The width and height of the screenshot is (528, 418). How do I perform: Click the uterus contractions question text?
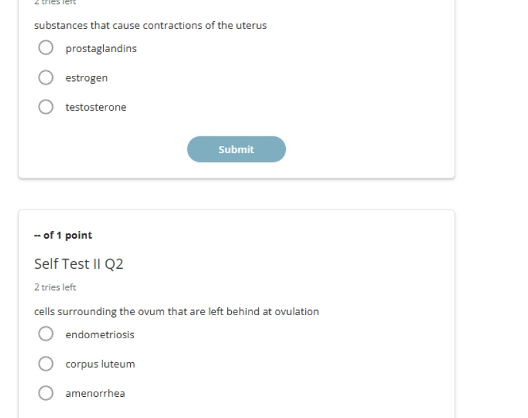tap(151, 25)
